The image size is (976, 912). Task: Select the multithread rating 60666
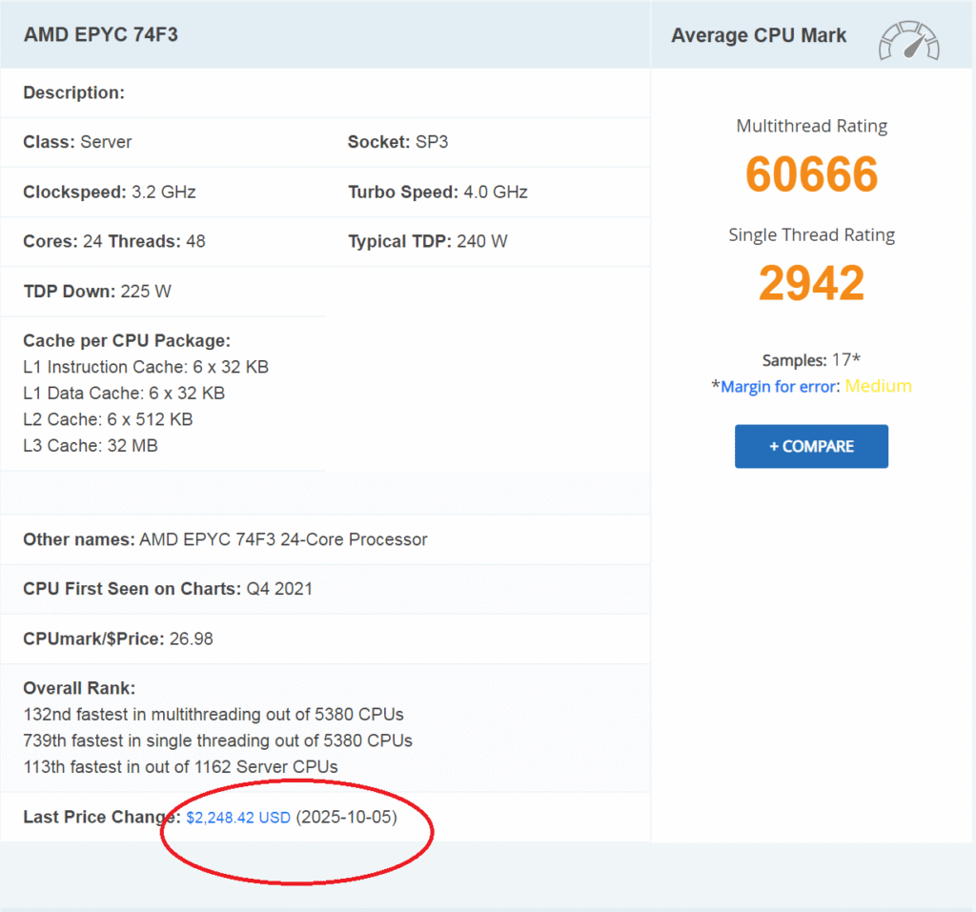click(x=811, y=174)
